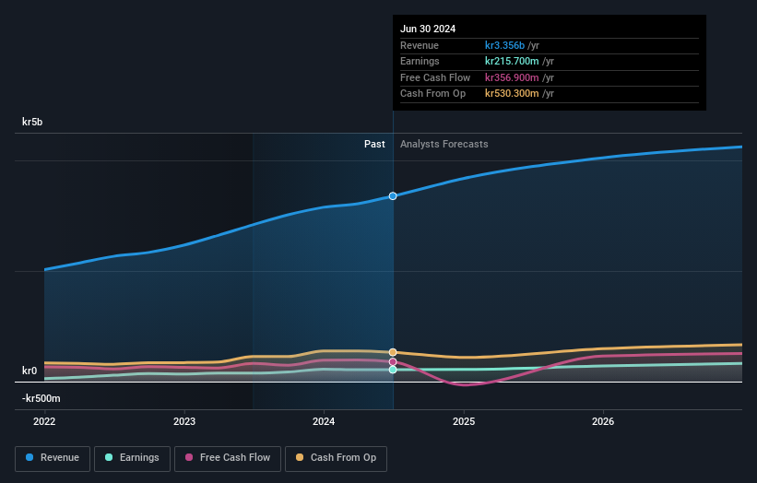Click the tooltip Revenue row label
The image size is (757, 483).
pos(420,45)
